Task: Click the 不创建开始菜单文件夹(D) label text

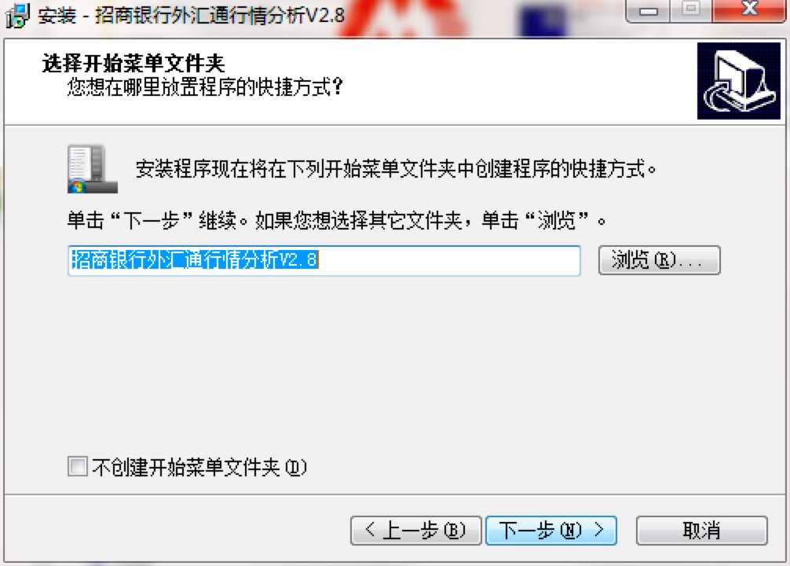Action: (x=199, y=467)
